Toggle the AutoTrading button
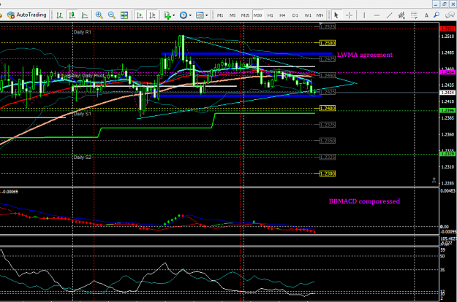This screenshot has width=457, height=302. point(27,15)
